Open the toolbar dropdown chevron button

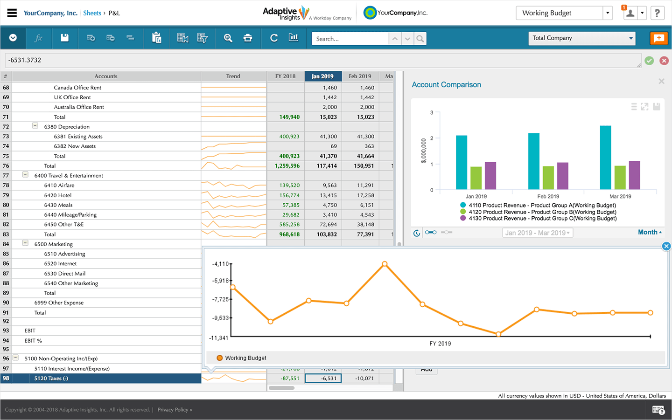[x=13, y=38]
